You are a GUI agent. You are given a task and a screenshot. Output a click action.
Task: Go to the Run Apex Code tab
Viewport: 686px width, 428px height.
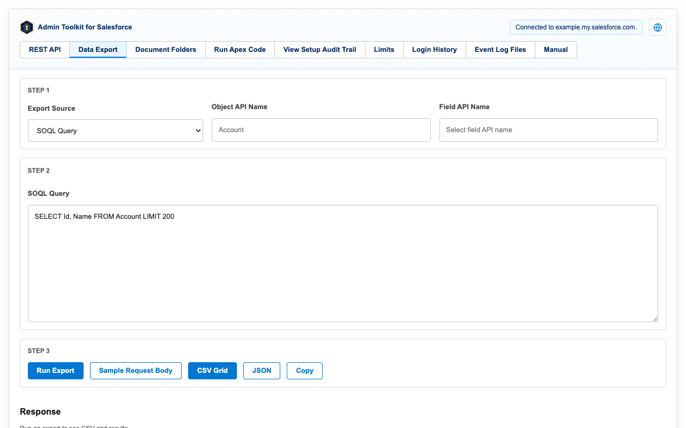click(x=240, y=50)
